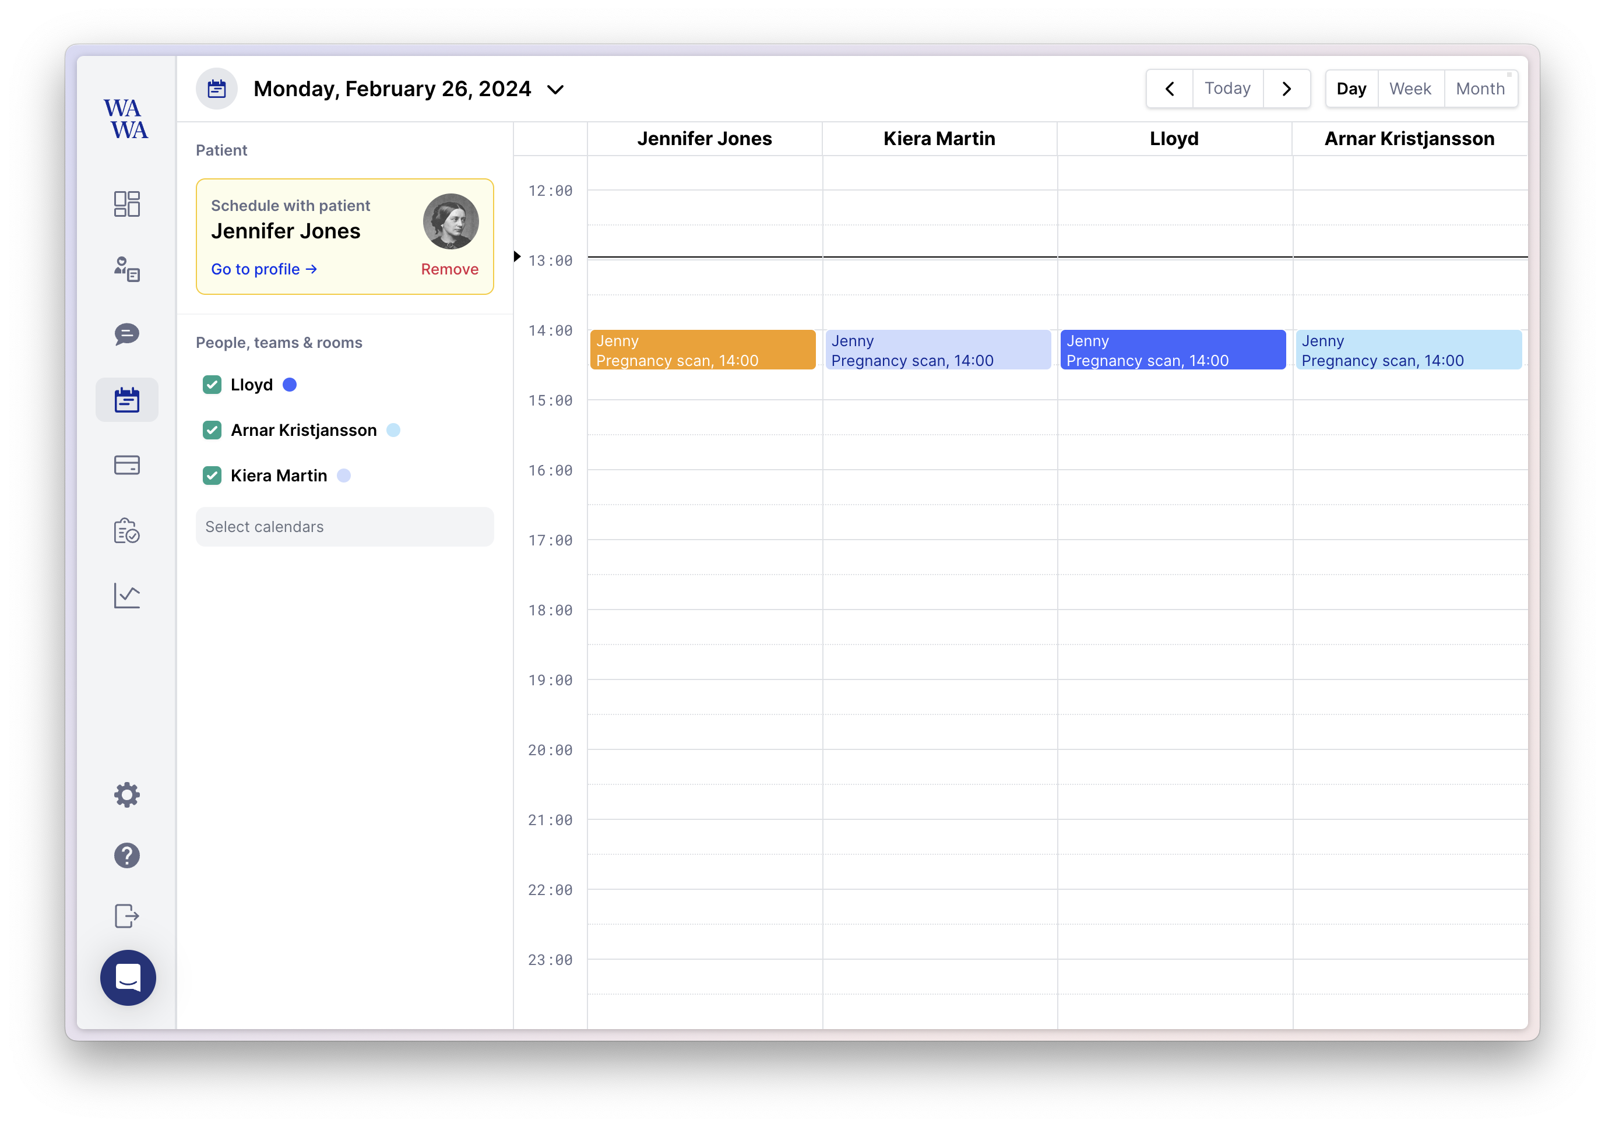The height and width of the screenshot is (1127, 1605).
Task: Open the analytics chart icon
Action: (126, 596)
